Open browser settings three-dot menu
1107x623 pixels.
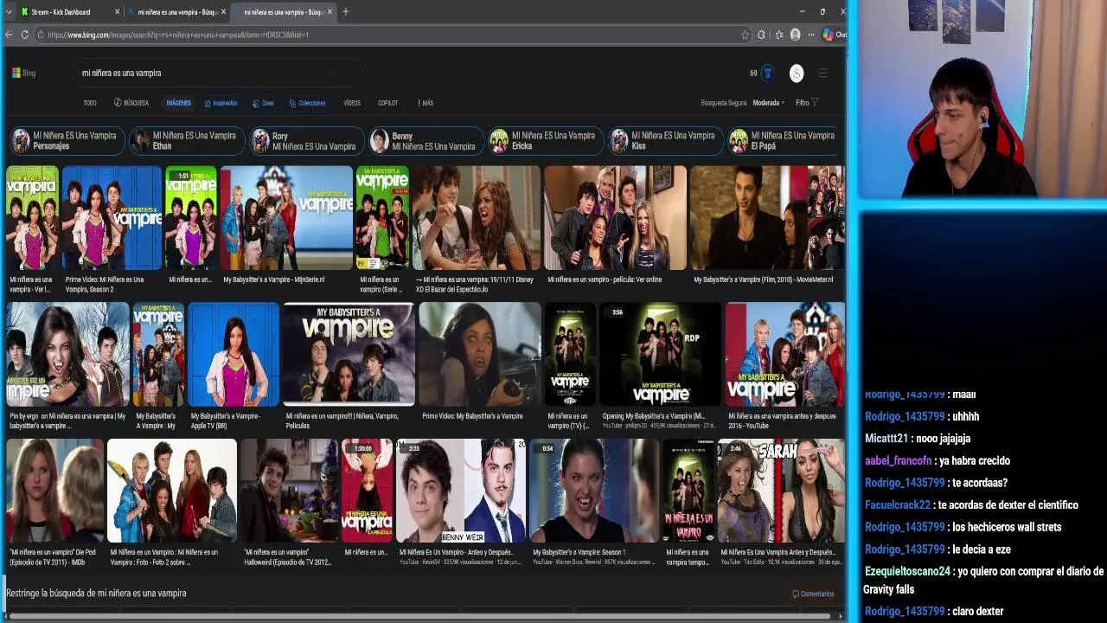coord(810,35)
